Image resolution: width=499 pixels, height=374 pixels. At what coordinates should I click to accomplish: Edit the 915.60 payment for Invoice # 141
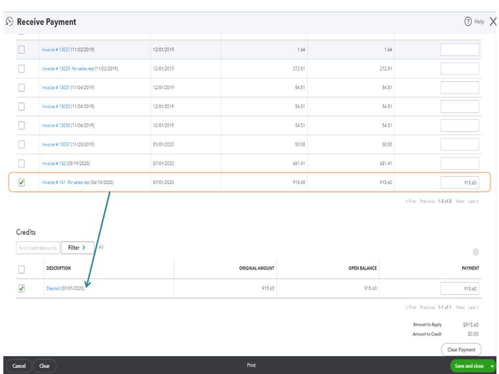coord(460,183)
